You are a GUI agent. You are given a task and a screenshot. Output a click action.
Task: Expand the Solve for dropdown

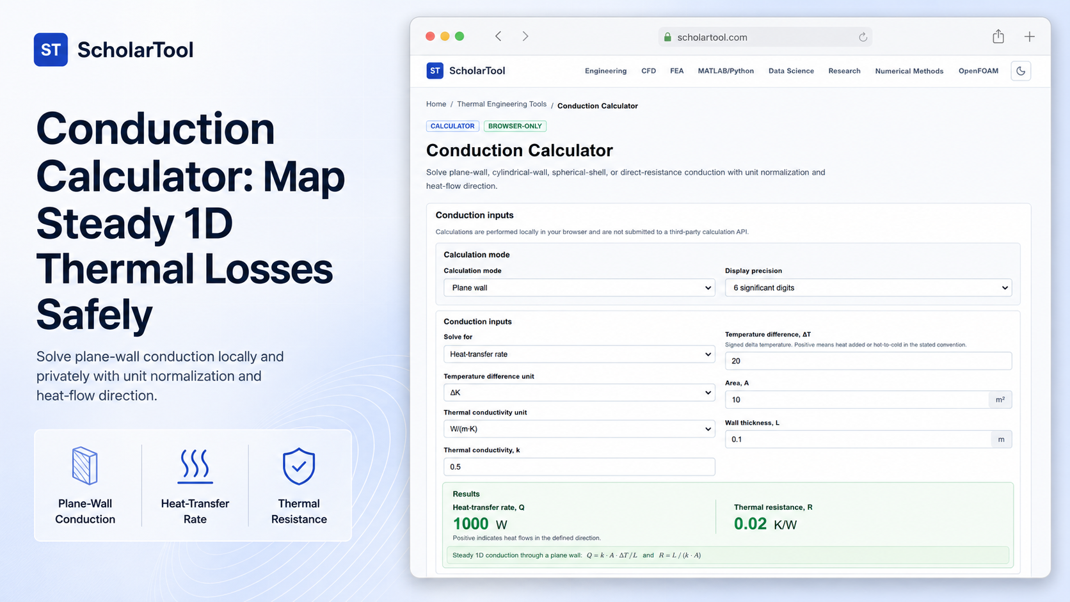pos(579,354)
